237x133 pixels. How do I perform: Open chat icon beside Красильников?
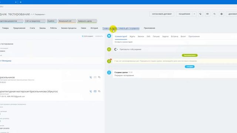pyautogui.click(x=99, y=77)
